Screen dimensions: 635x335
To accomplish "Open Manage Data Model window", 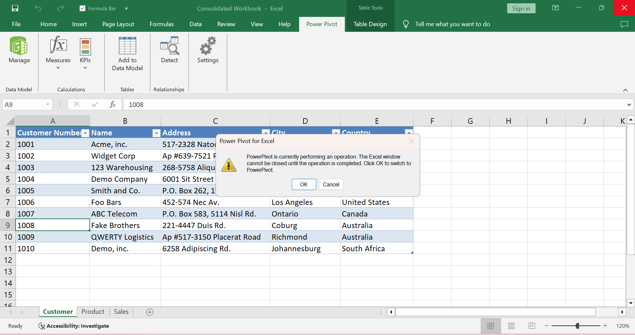I will coord(19,50).
